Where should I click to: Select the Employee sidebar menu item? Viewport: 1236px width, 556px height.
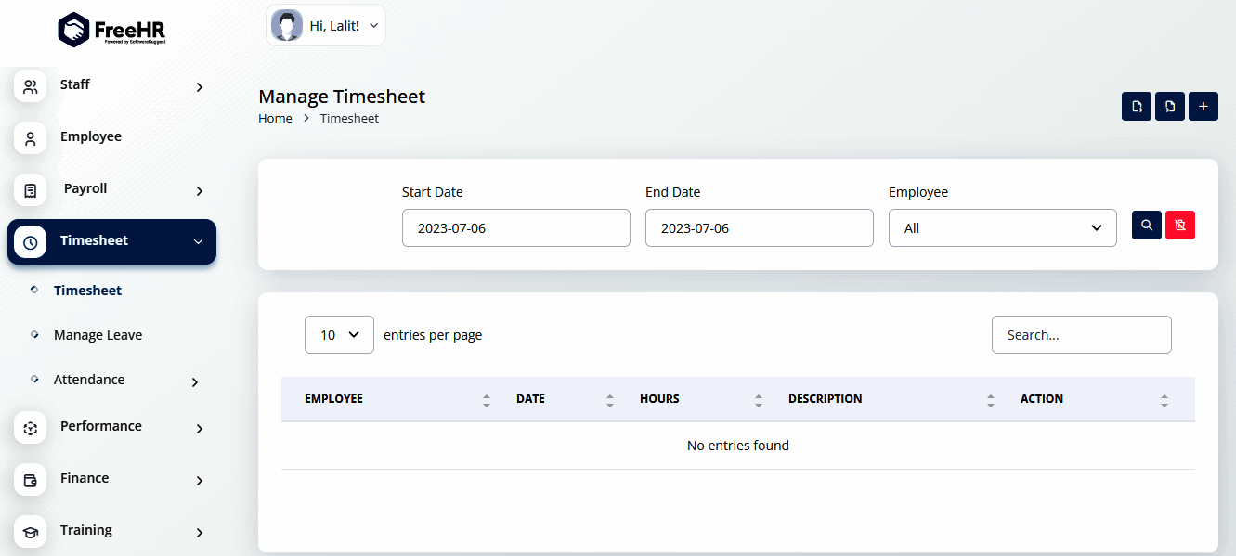91,136
